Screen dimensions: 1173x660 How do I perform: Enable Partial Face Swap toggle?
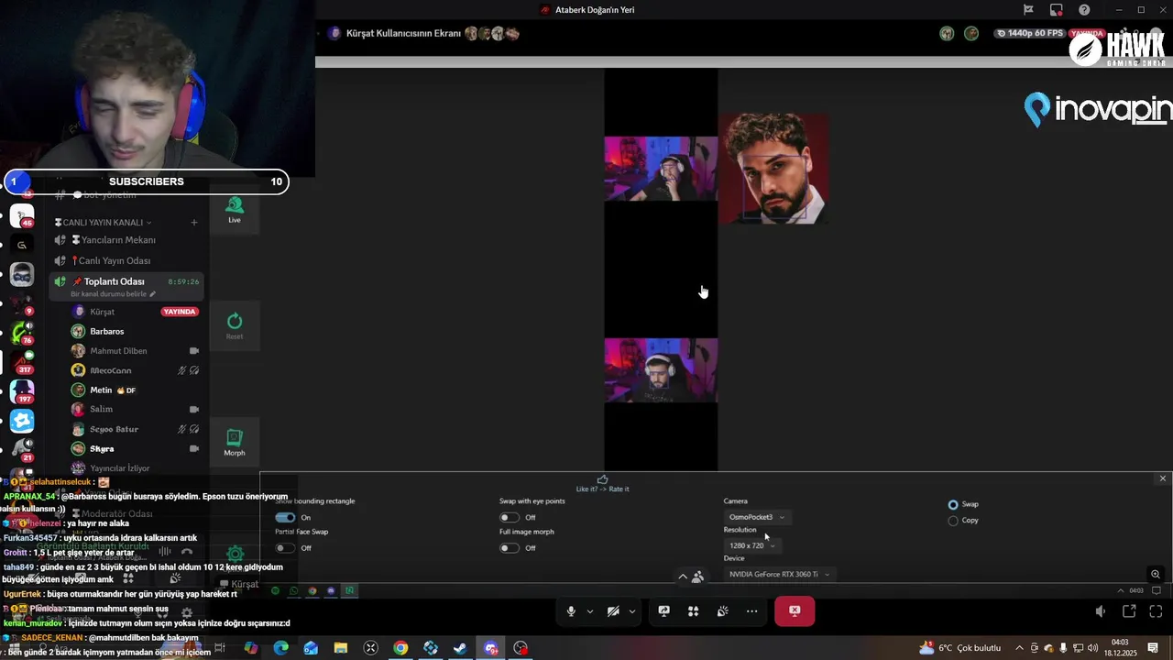pyautogui.click(x=285, y=548)
